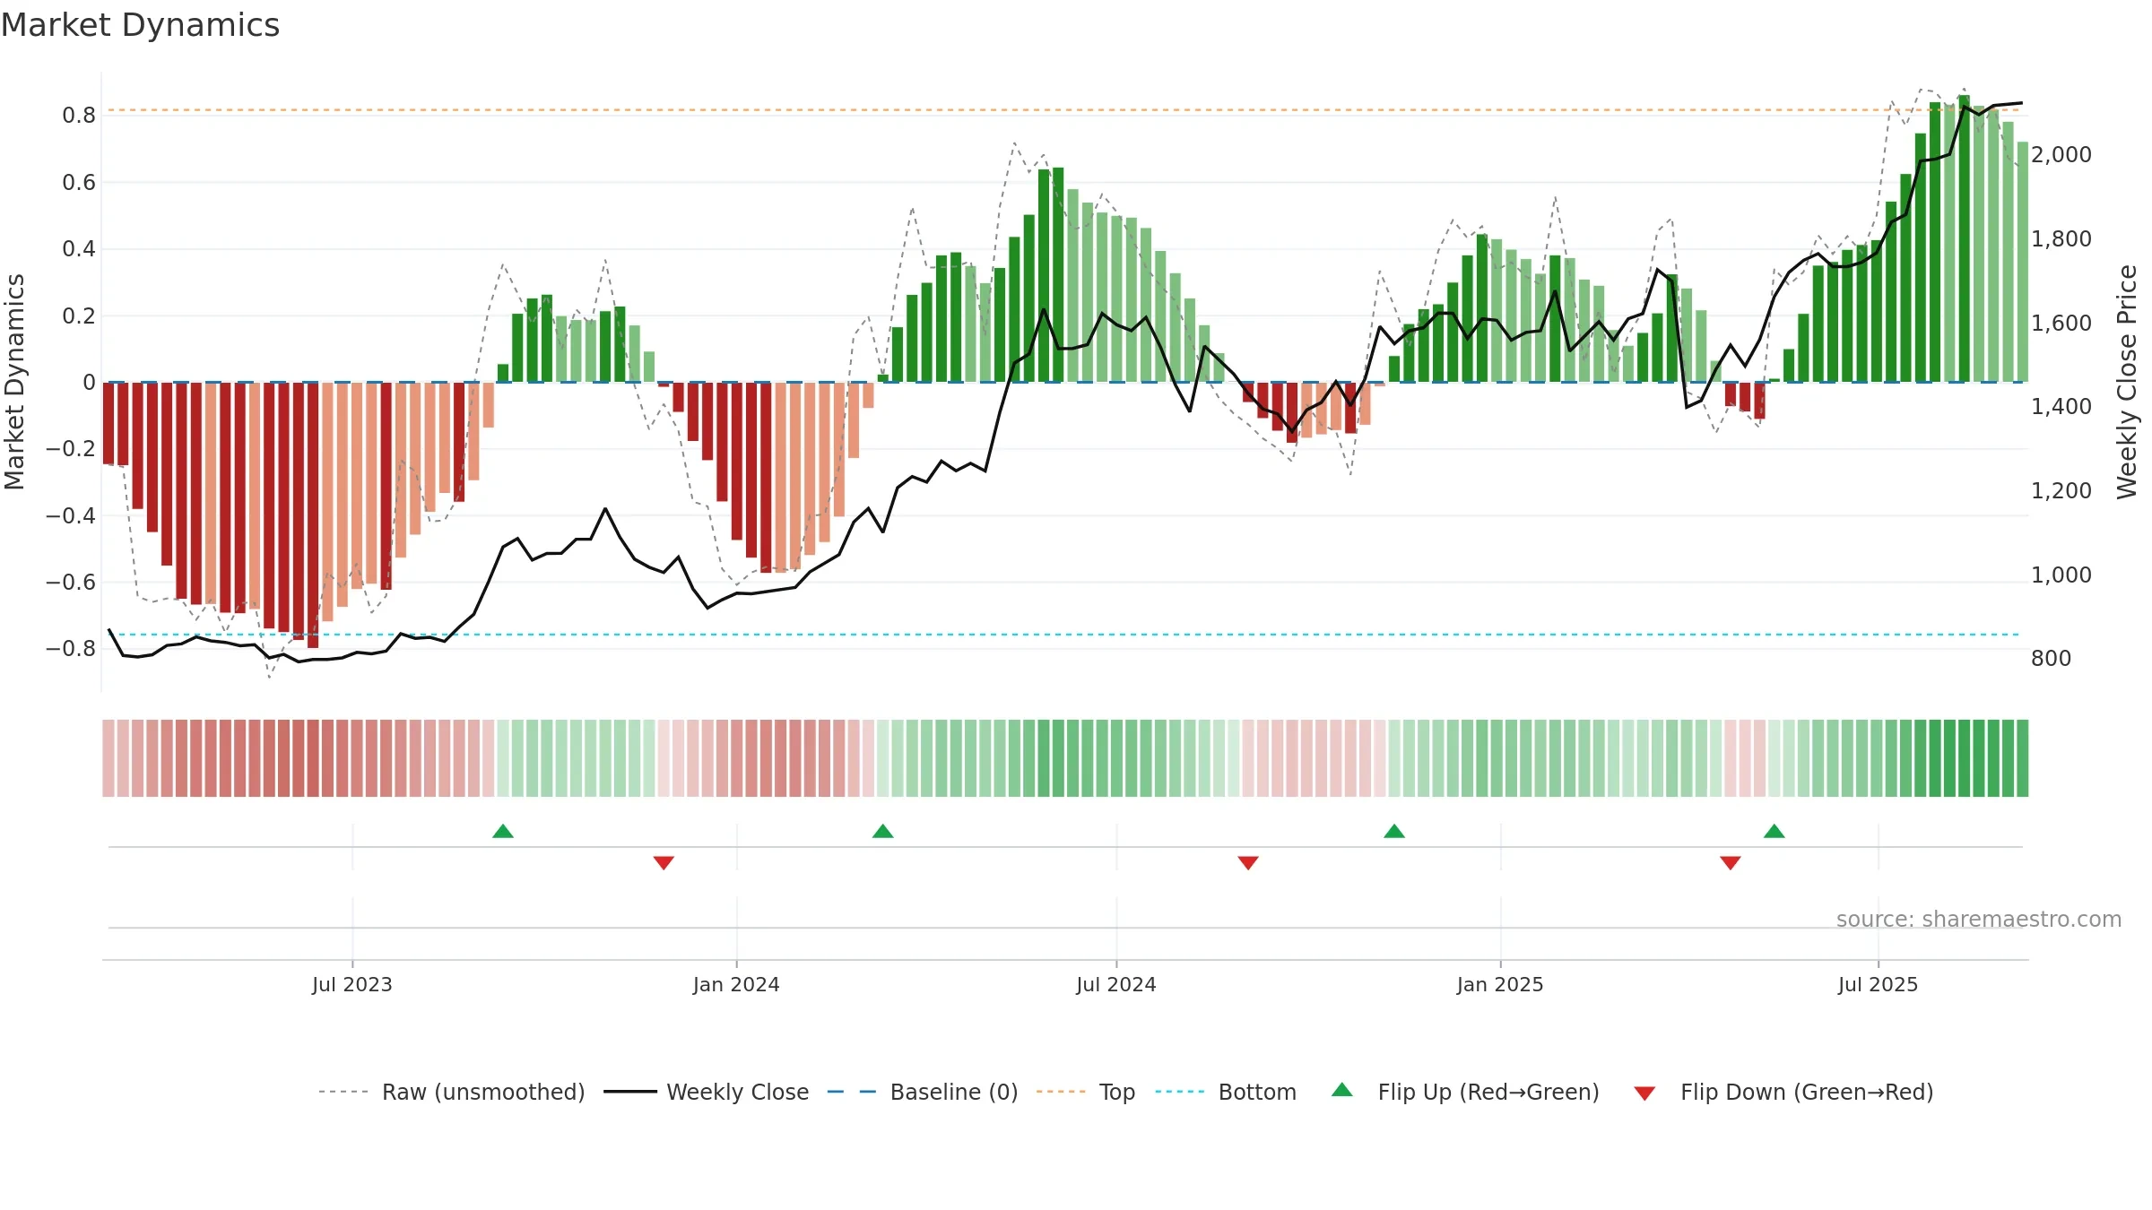Click the green flip-up marker before Jan 2025

tap(1394, 831)
